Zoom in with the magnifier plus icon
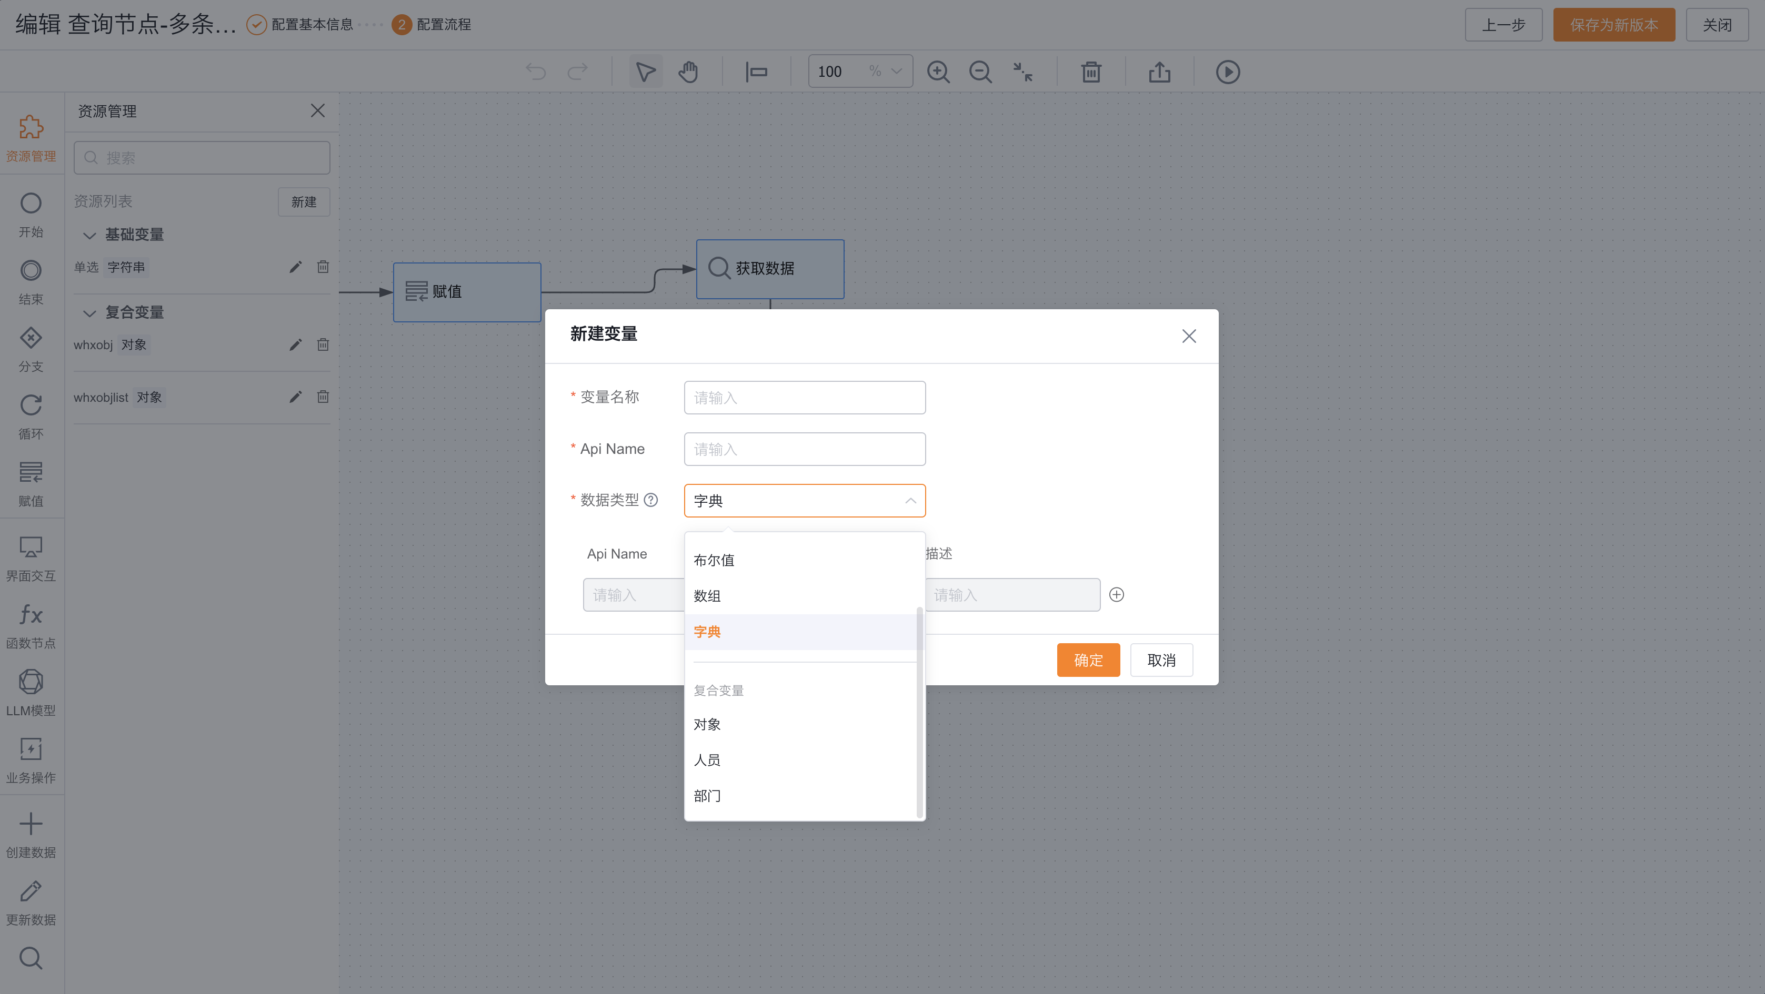 pyautogui.click(x=938, y=71)
